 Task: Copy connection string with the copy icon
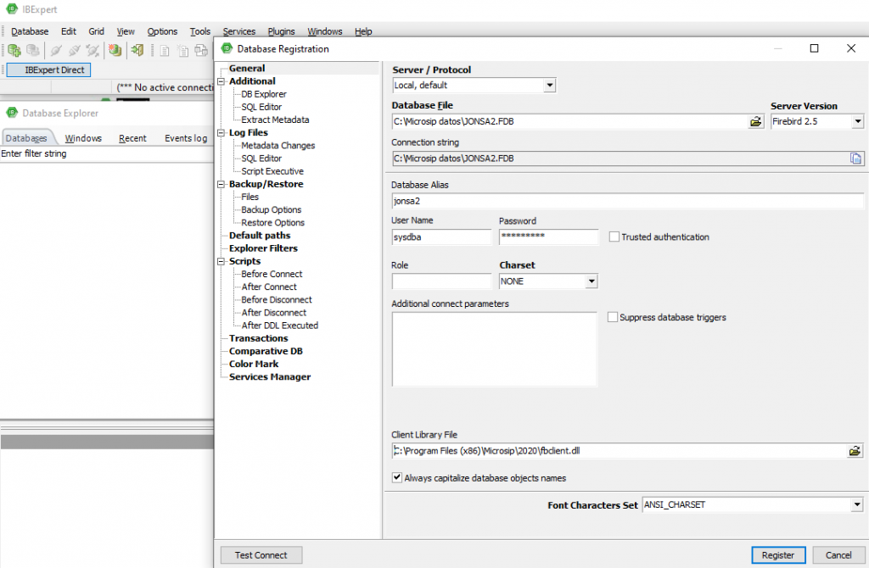point(855,159)
